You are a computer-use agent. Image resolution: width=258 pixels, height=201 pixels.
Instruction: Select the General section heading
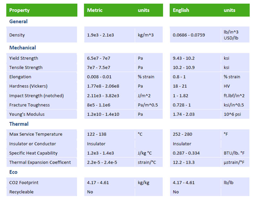[x=18, y=21]
